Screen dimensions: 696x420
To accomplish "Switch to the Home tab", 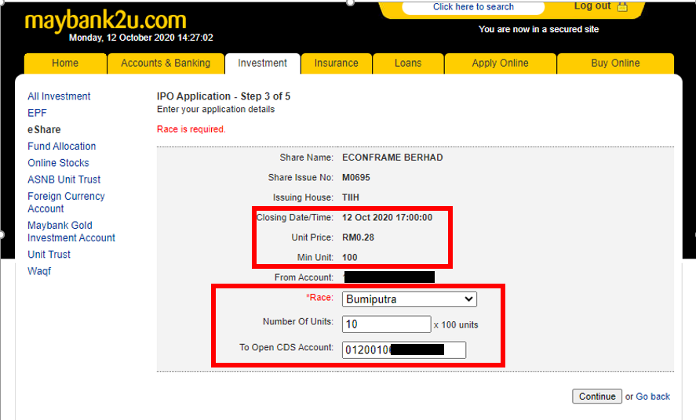I will coord(65,63).
